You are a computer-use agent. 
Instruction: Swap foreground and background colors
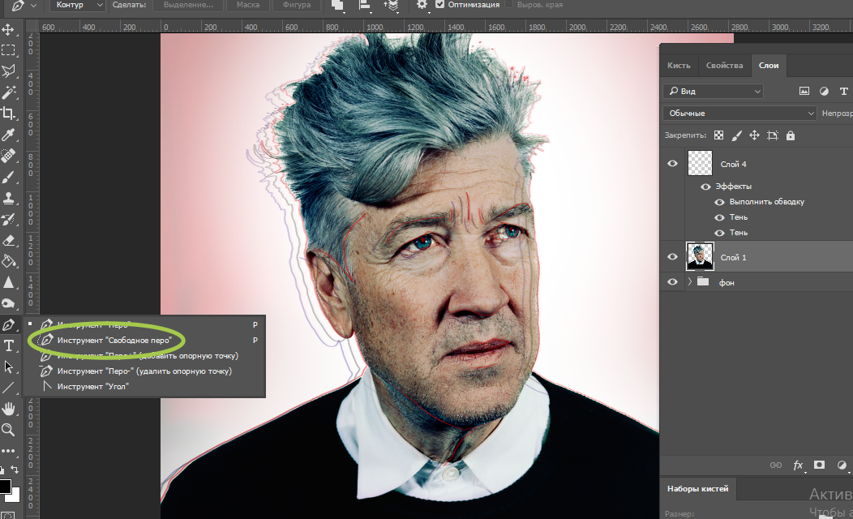[x=15, y=470]
